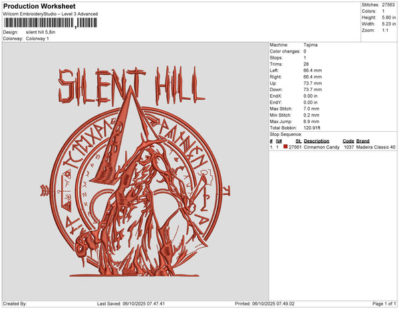Click the 'Colorway 1' value
Screen dimensions: 399x309
tap(37, 39)
